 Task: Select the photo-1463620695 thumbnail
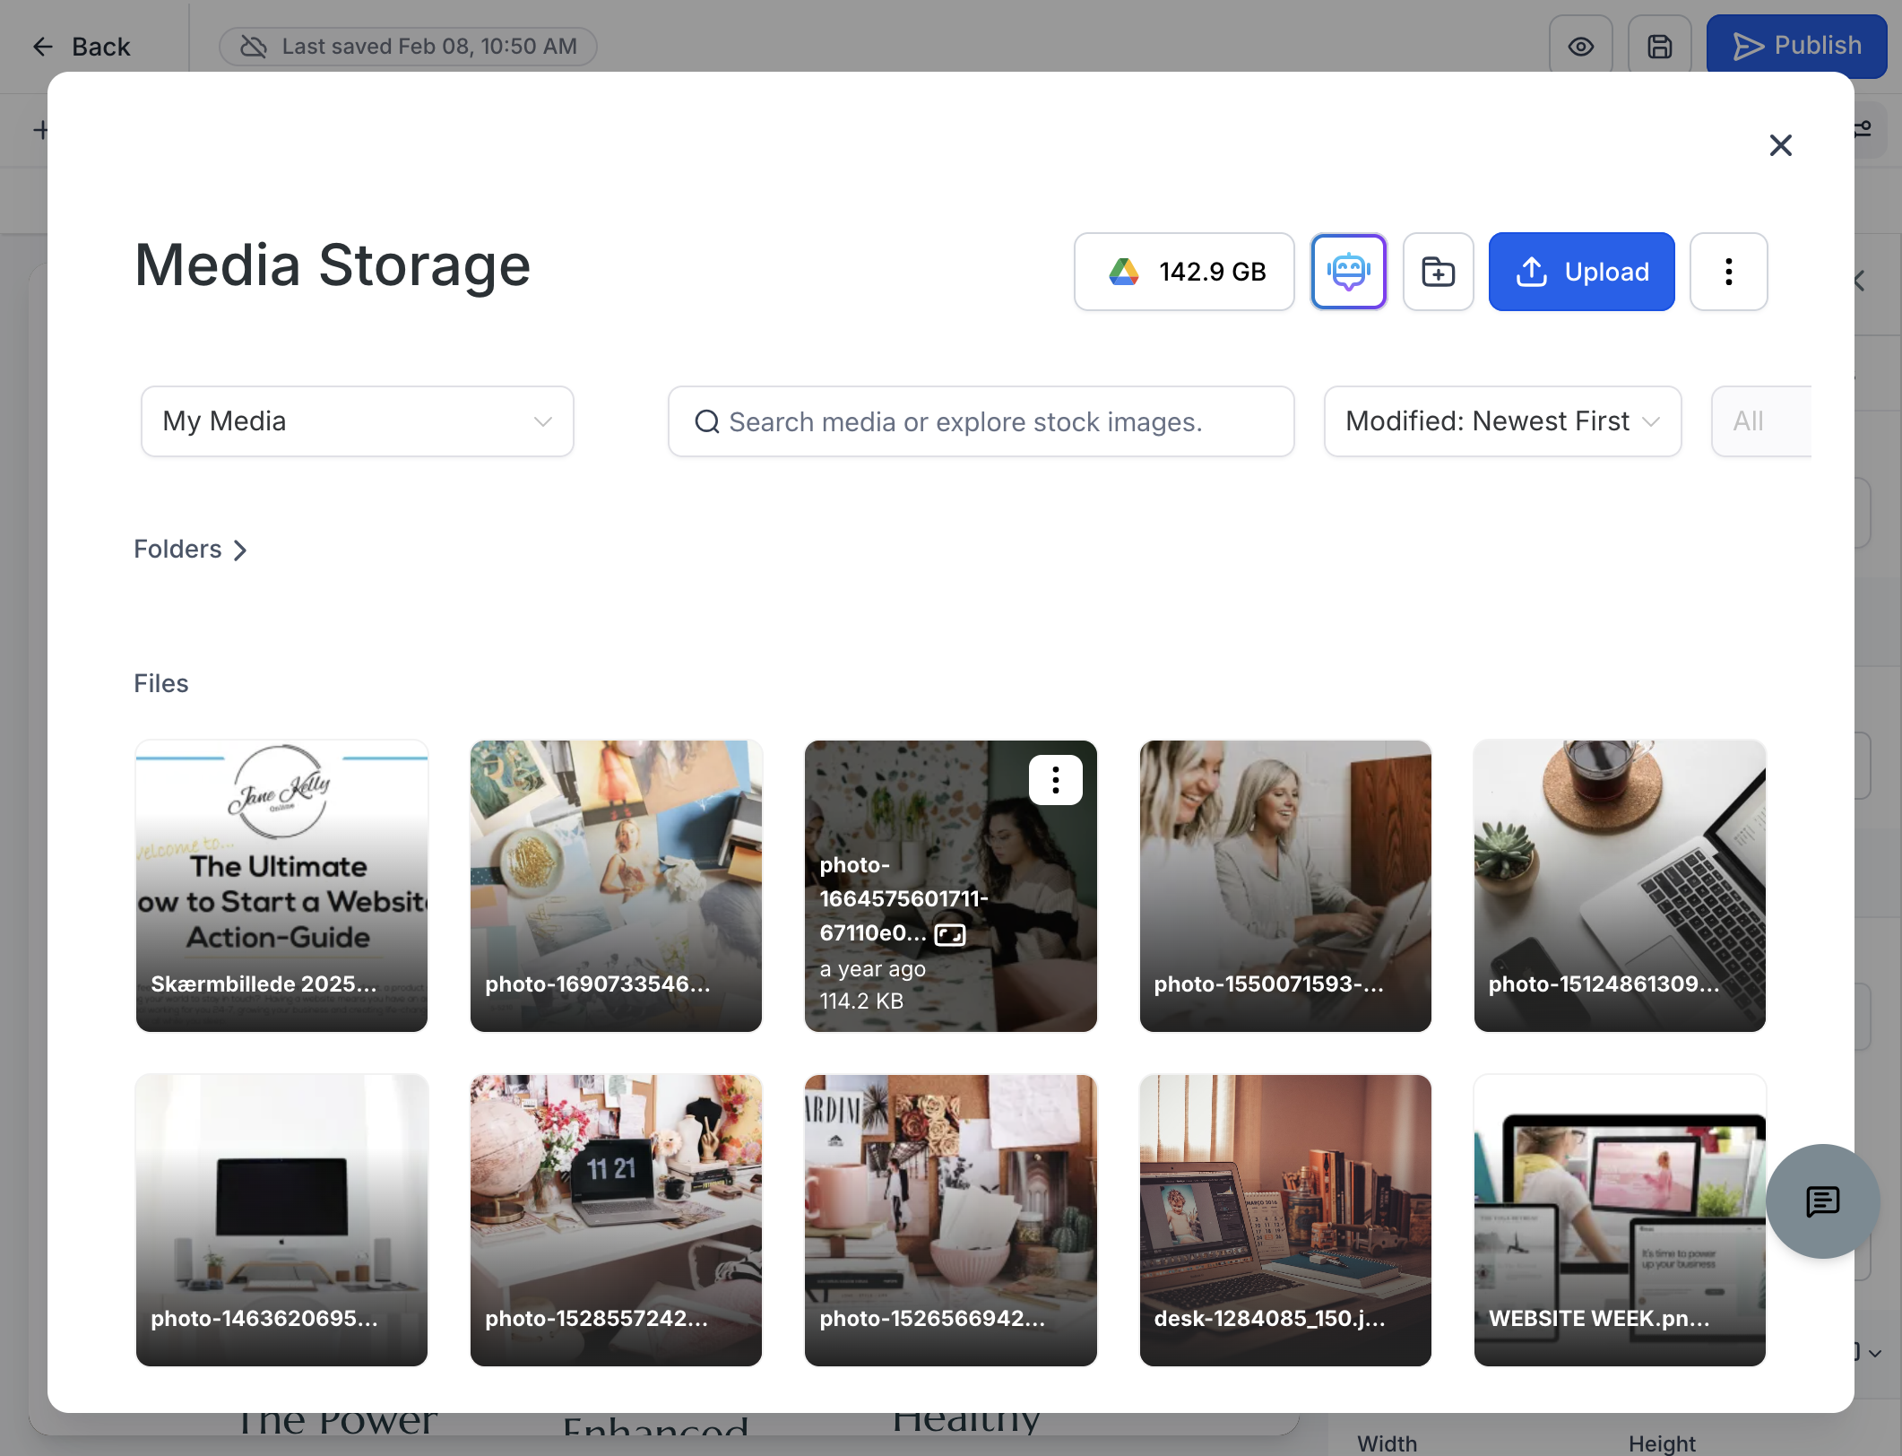pyautogui.click(x=281, y=1220)
